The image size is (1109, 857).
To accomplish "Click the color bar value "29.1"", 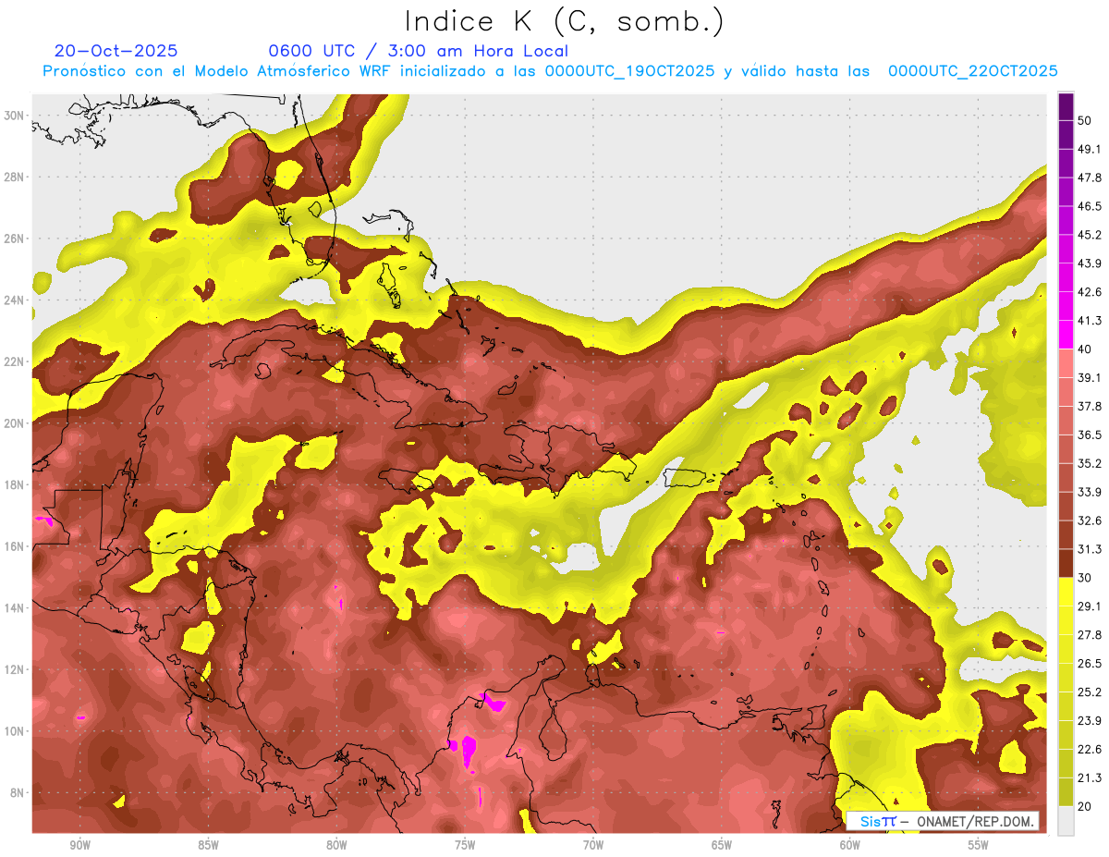I will tap(1090, 606).
